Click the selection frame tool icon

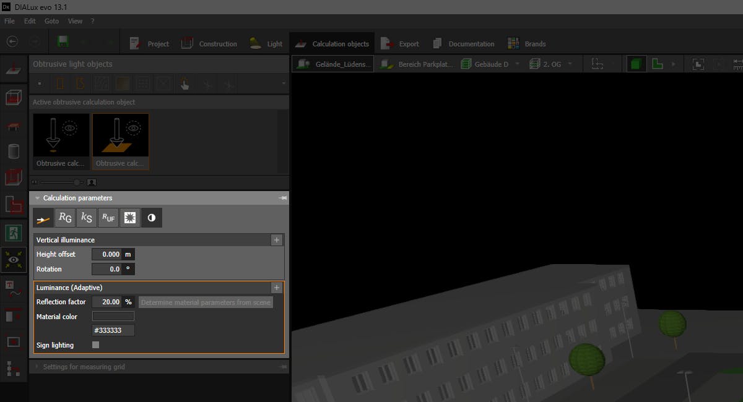[x=597, y=64]
